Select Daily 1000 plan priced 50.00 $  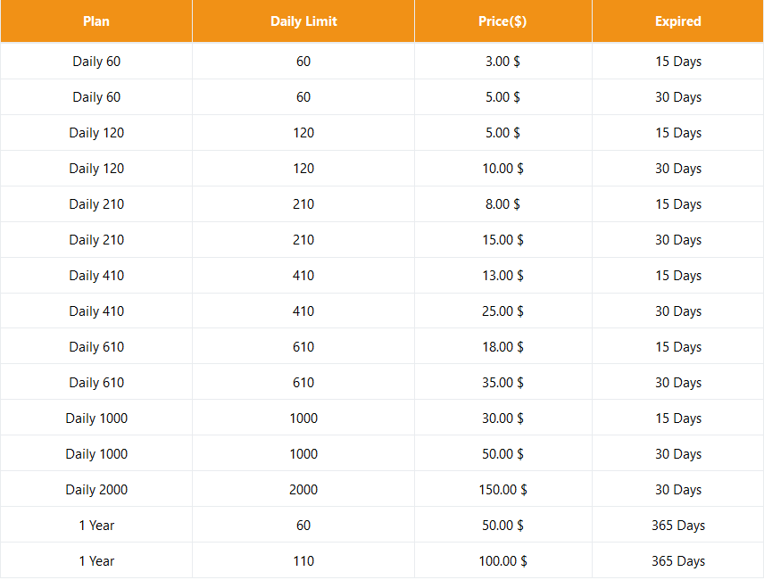click(96, 454)
